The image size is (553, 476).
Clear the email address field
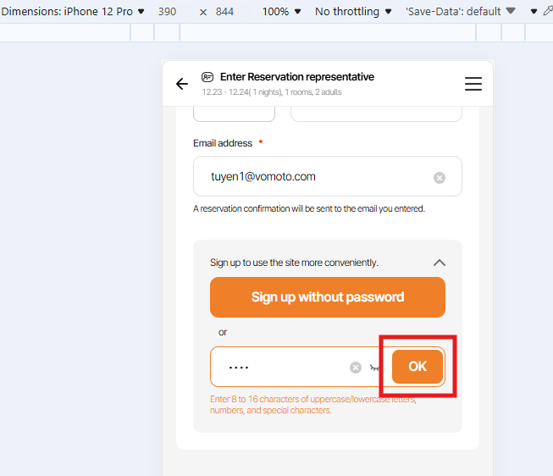440,177
